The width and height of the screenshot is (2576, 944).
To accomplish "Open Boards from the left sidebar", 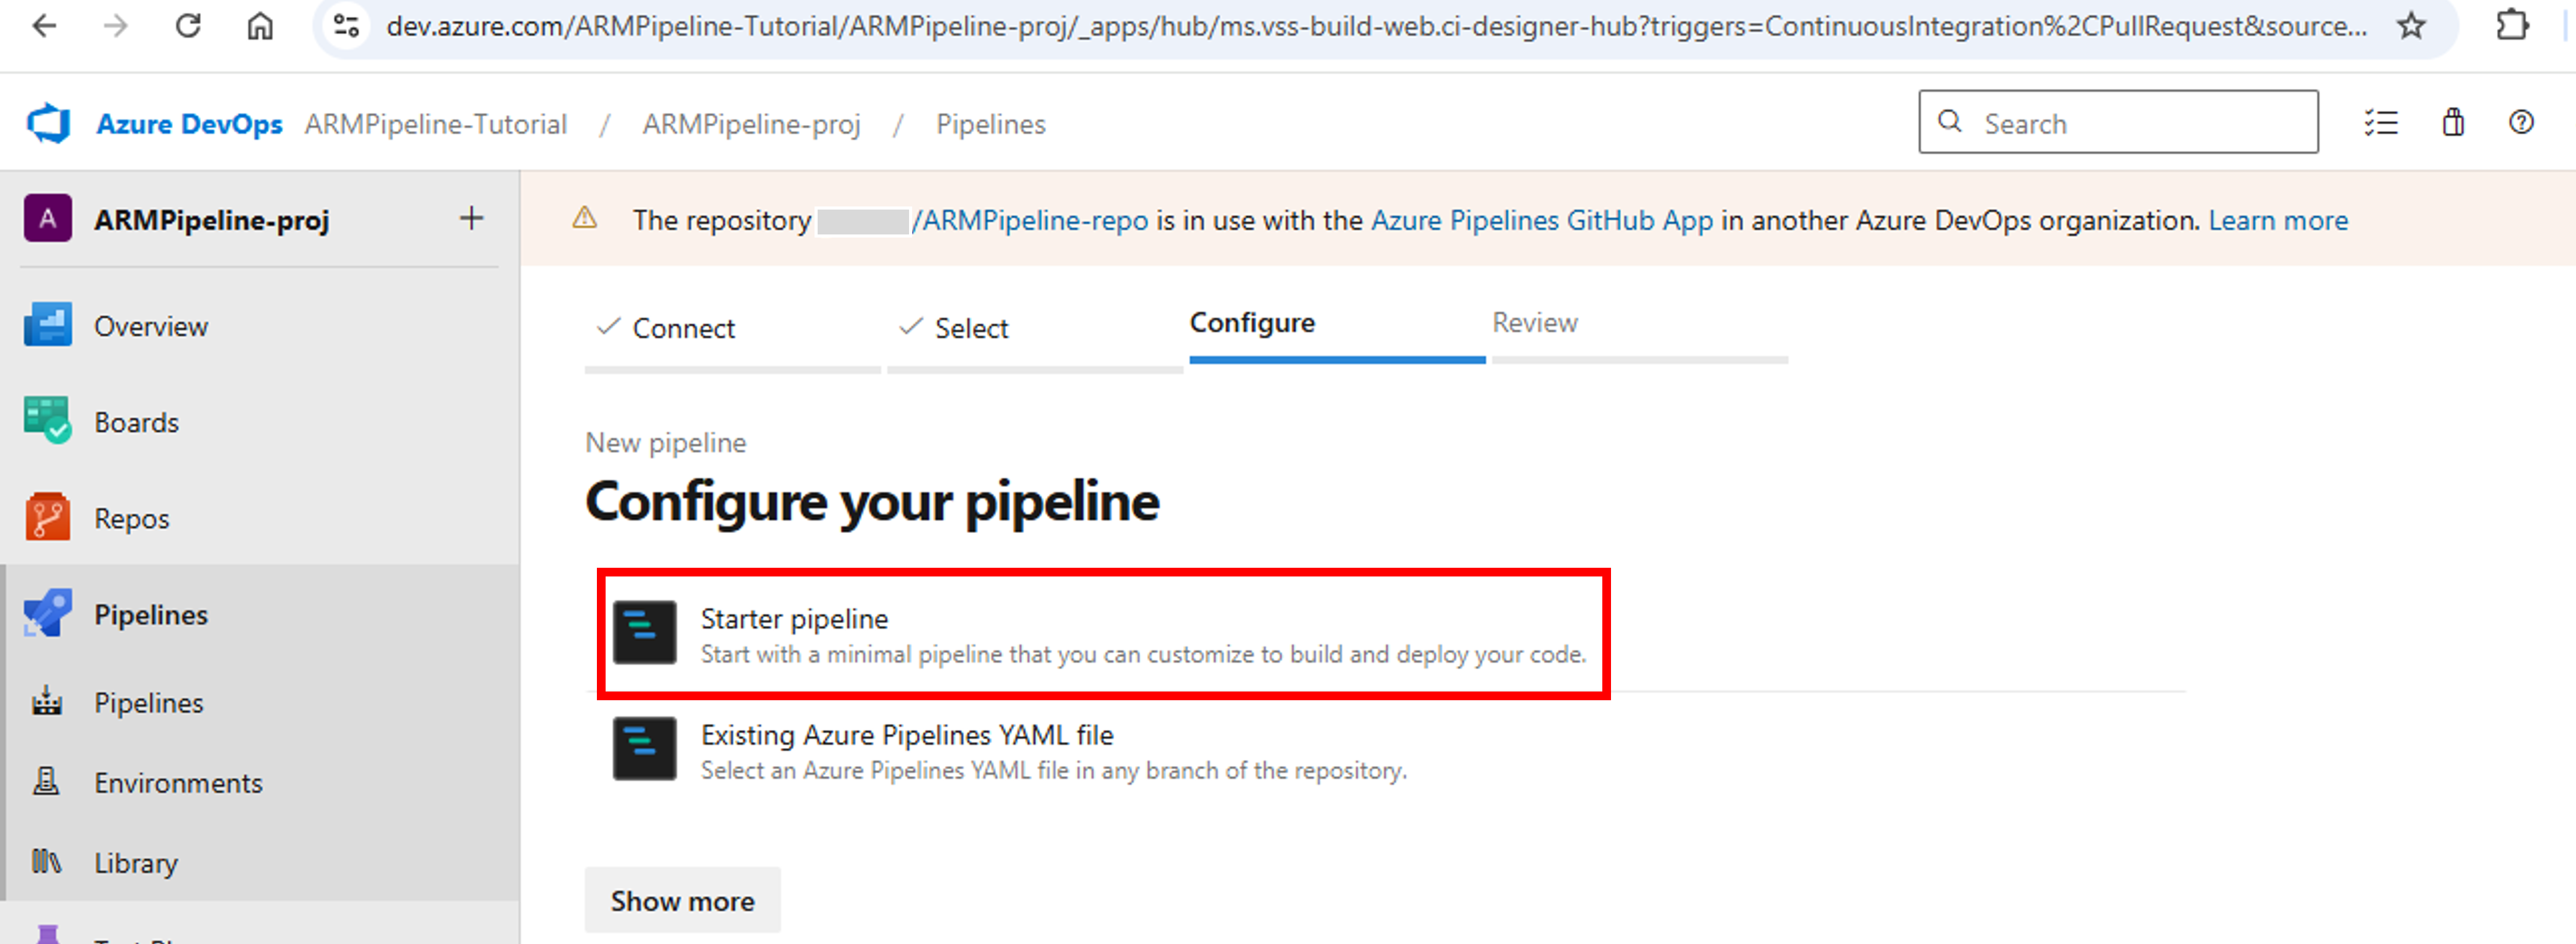I will click(x=136, y=422).
